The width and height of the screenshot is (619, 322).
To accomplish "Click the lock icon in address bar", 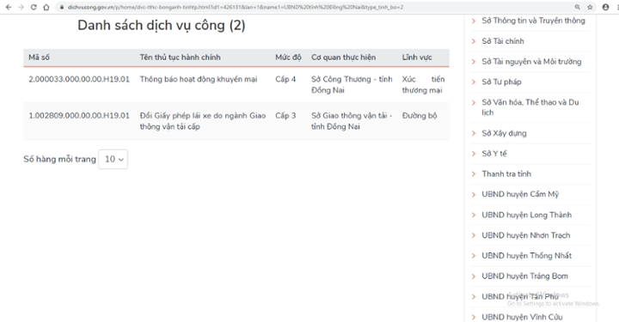I will click(x=62, y=7).
